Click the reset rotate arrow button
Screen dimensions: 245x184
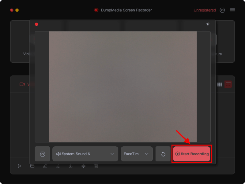pyautogui.click(x=163, y=154)
